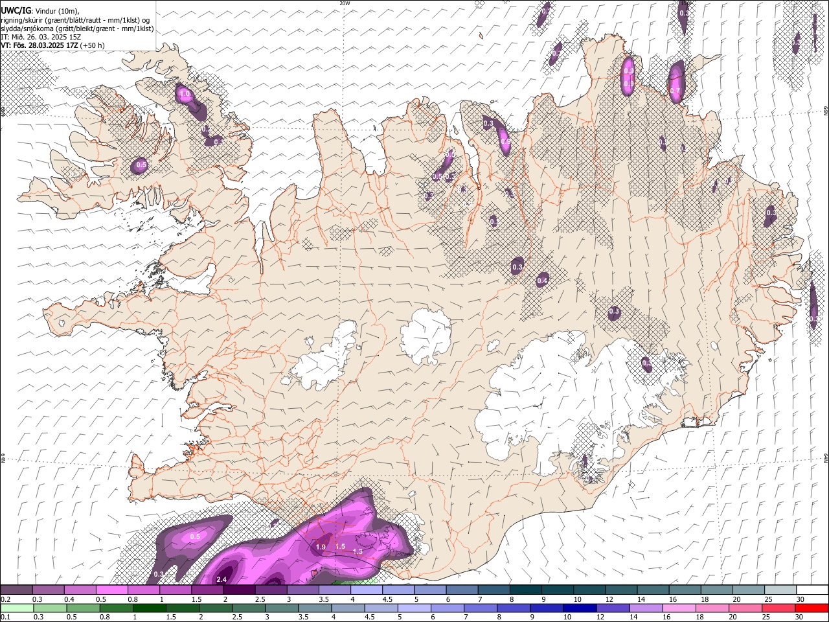Click the '2.4' precipitation label offshore

point(221,579)
